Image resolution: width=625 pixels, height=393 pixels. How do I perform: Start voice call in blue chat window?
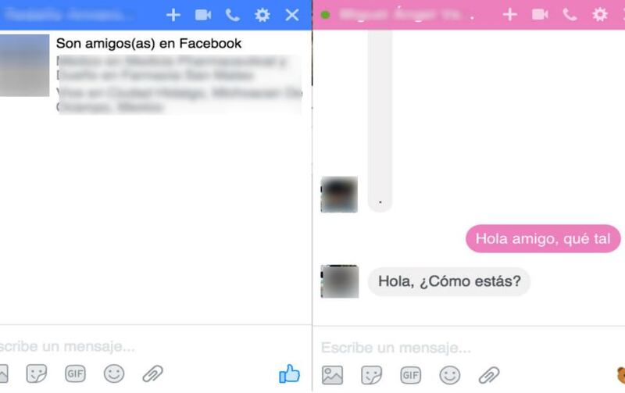[232, 15]
